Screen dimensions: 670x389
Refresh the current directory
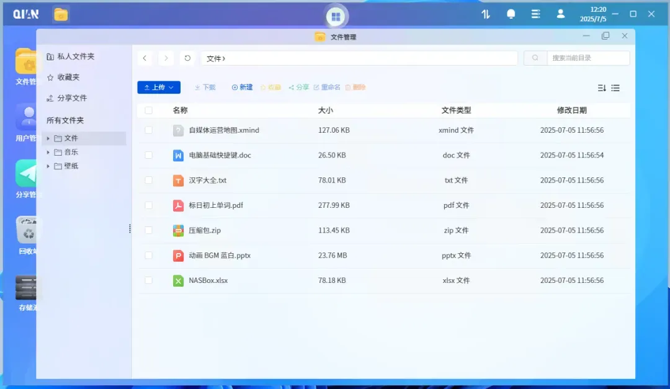[187, 58]
